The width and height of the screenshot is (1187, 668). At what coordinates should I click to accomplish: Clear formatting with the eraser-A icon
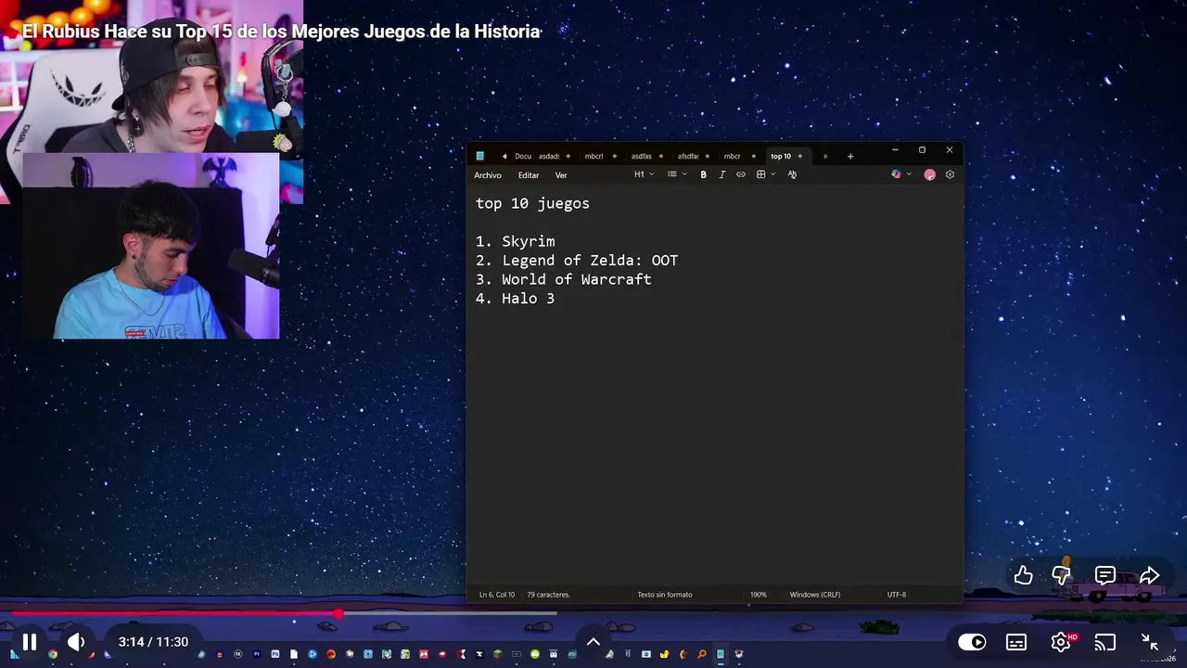792,174
